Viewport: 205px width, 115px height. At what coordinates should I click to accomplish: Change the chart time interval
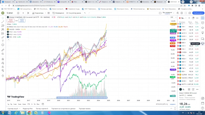click(x=23, y=13)
